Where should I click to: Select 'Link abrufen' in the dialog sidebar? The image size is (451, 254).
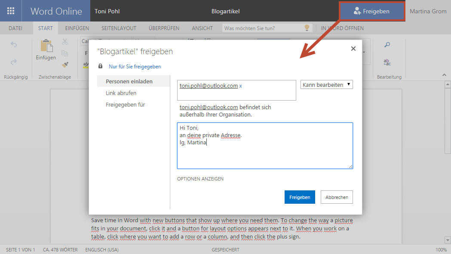point(121,93)
